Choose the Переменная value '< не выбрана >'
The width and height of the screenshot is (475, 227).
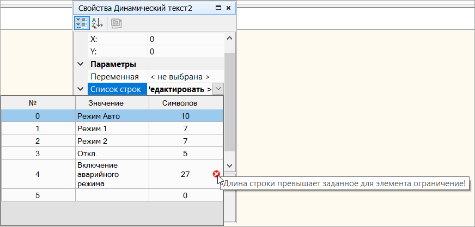pos(180,77)
